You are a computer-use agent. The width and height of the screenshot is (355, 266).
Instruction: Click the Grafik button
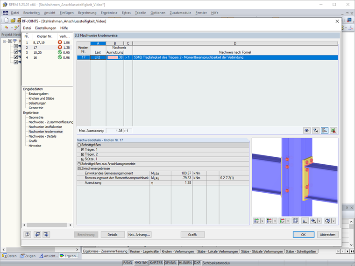(x=192, y=235)
